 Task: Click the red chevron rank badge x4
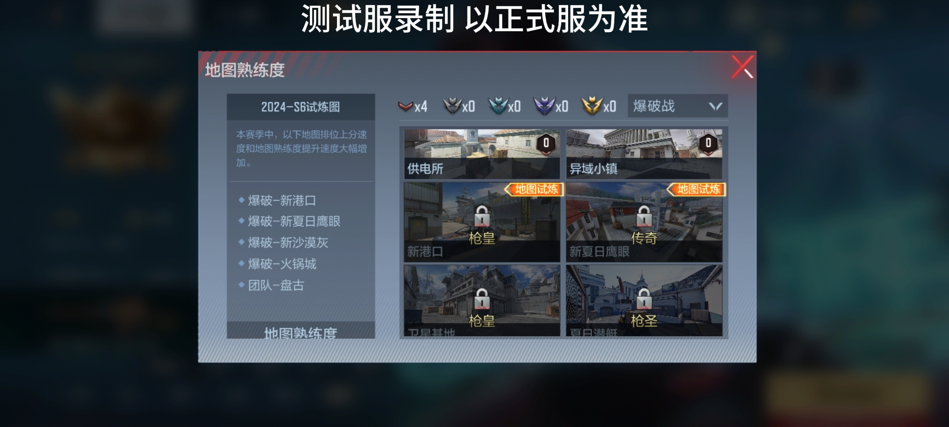[405, 106]
